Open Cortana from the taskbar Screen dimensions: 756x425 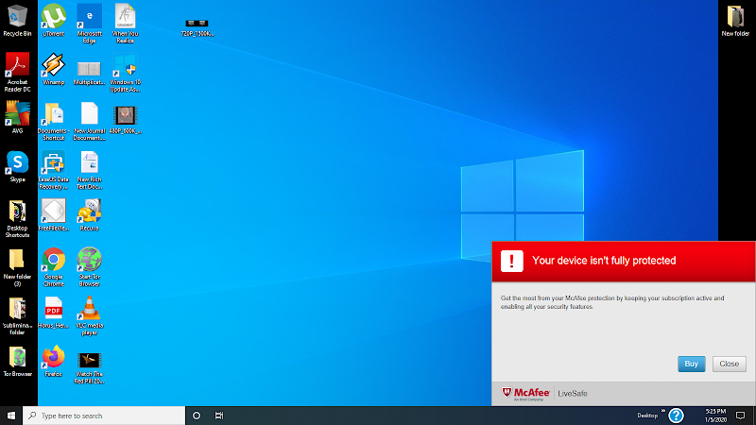tap(197, 416)
